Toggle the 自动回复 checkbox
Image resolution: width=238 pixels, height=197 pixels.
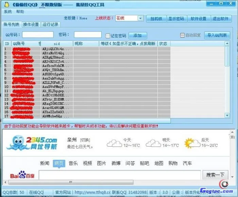(x=182, y=35)
